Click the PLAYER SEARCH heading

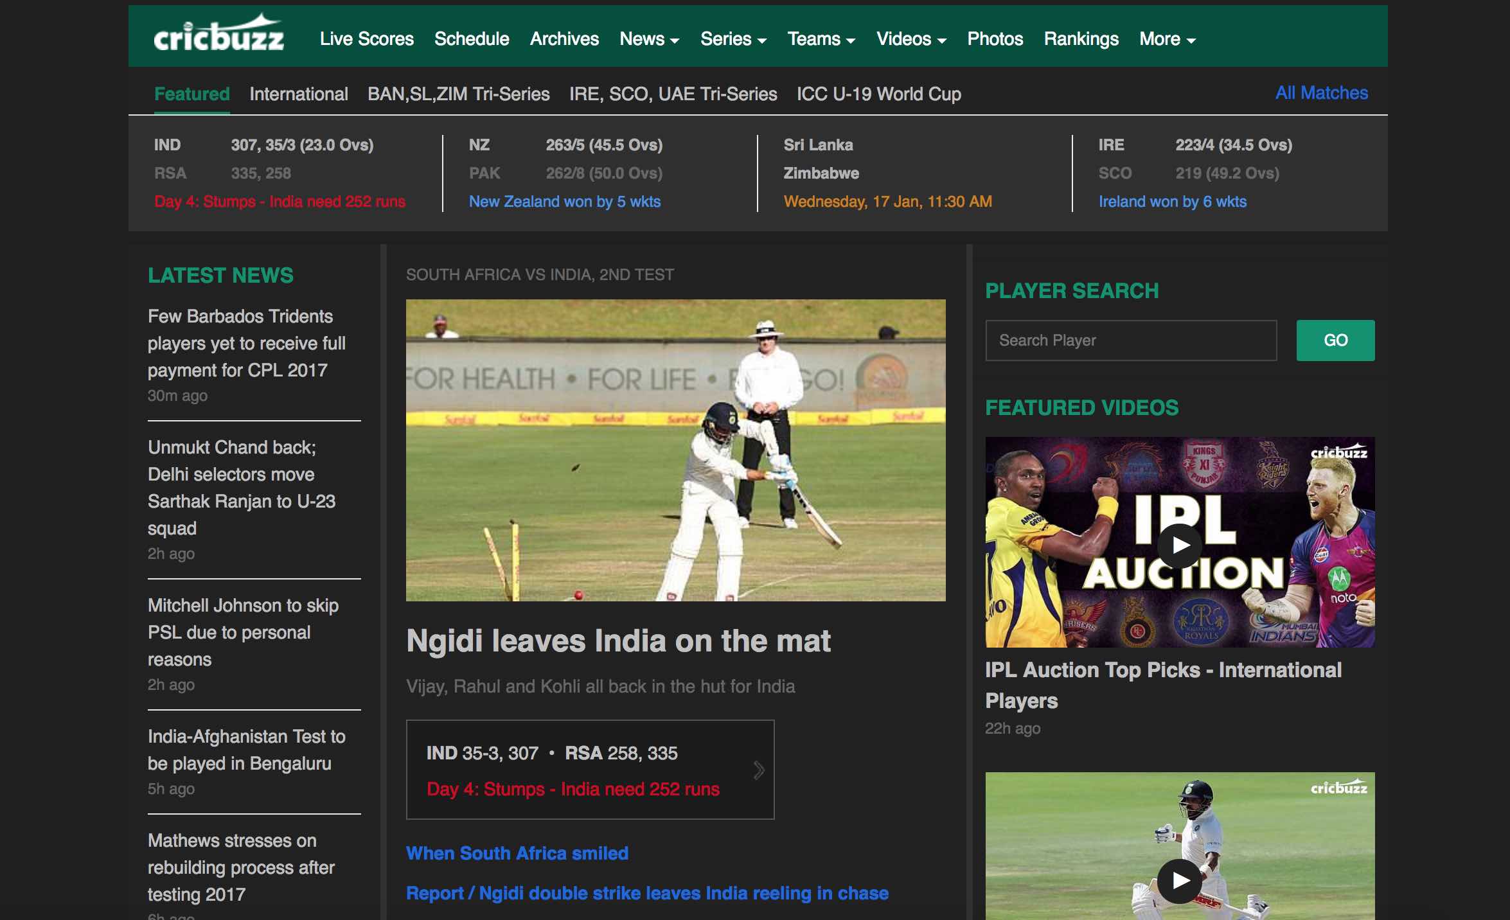point(1072,291)
